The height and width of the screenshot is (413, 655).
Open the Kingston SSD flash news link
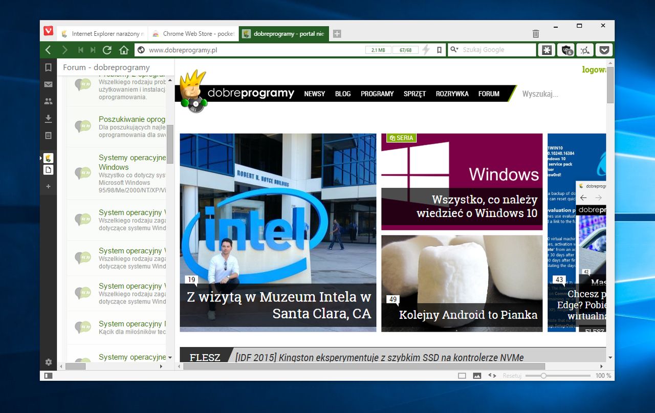[380, 357]
